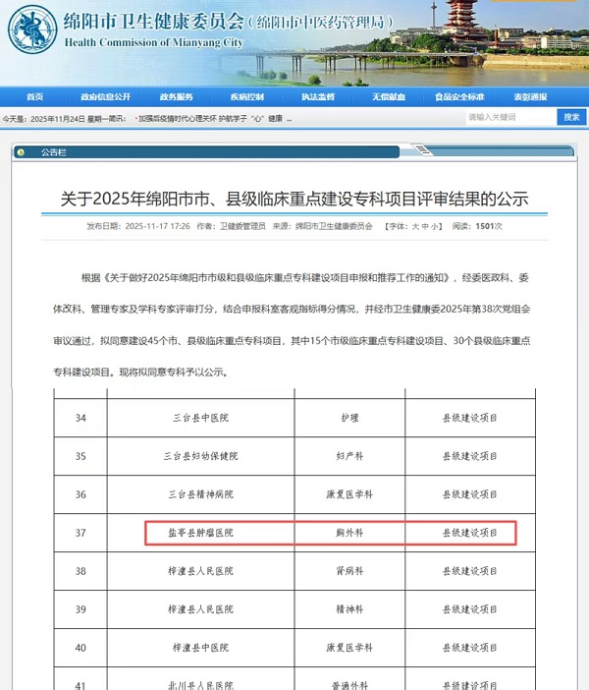589x690 pixels.
Task: Open the 食品安全标准 menu item
Action: pyautogui.click(x=459, y=96)
